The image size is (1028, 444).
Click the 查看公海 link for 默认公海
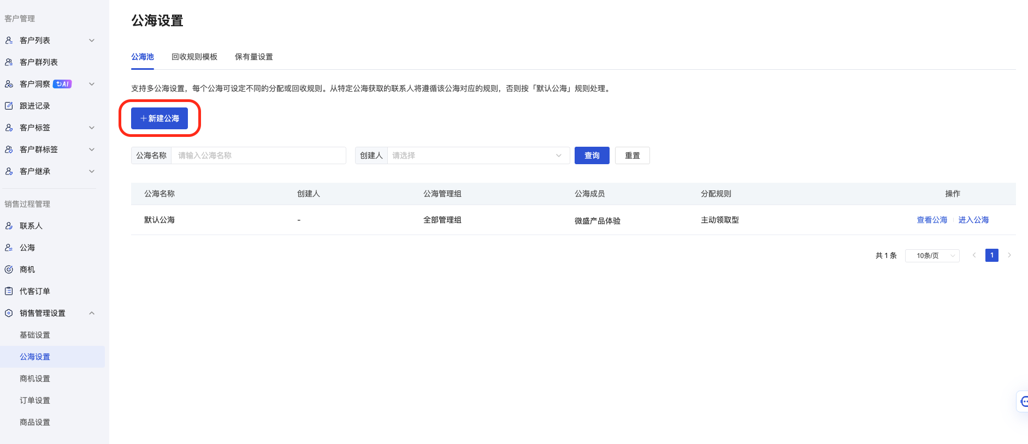pyautogui.click(x=932, y=220)
